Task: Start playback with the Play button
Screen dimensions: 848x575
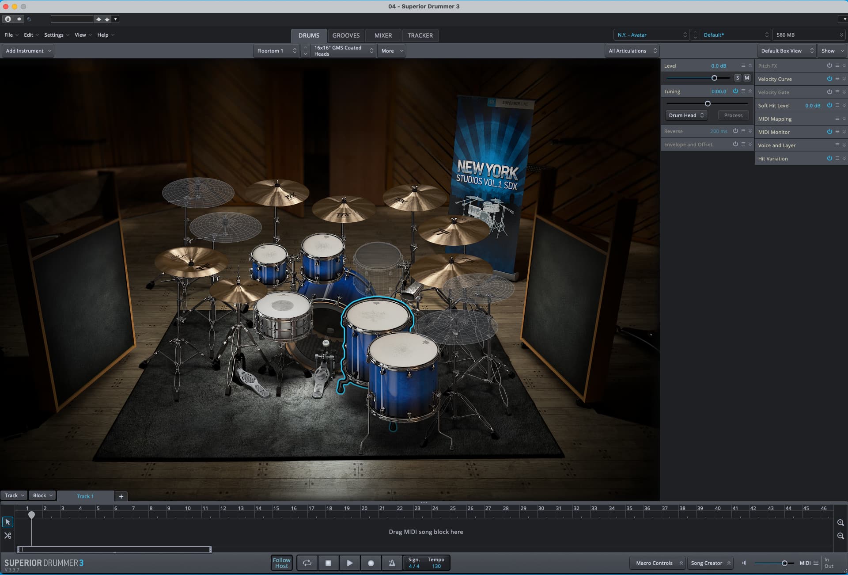Action: (349, 563)
